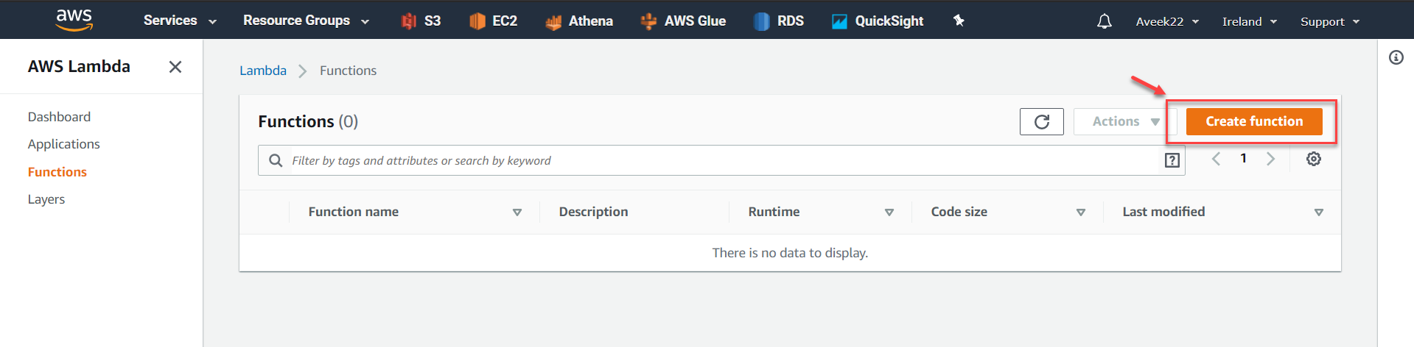This screenshot has width=1414, height=347.
Task: Click the function filter search field
Action: click(x=722, y=160)
